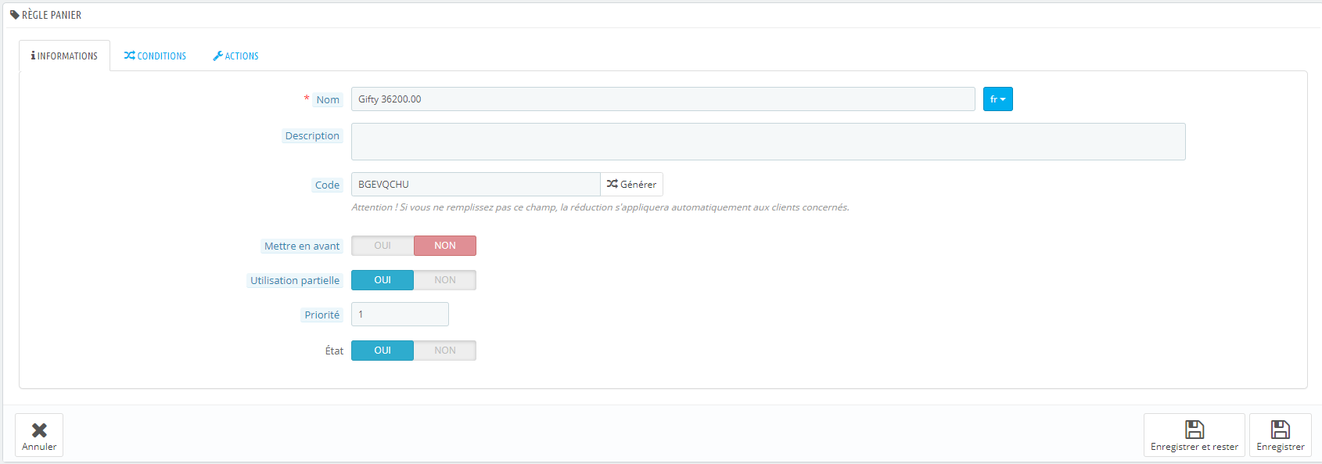This screenshot has height=464, width=1322.
Task: Switch to the Conditions tab
Action: (x=155, y=56)
